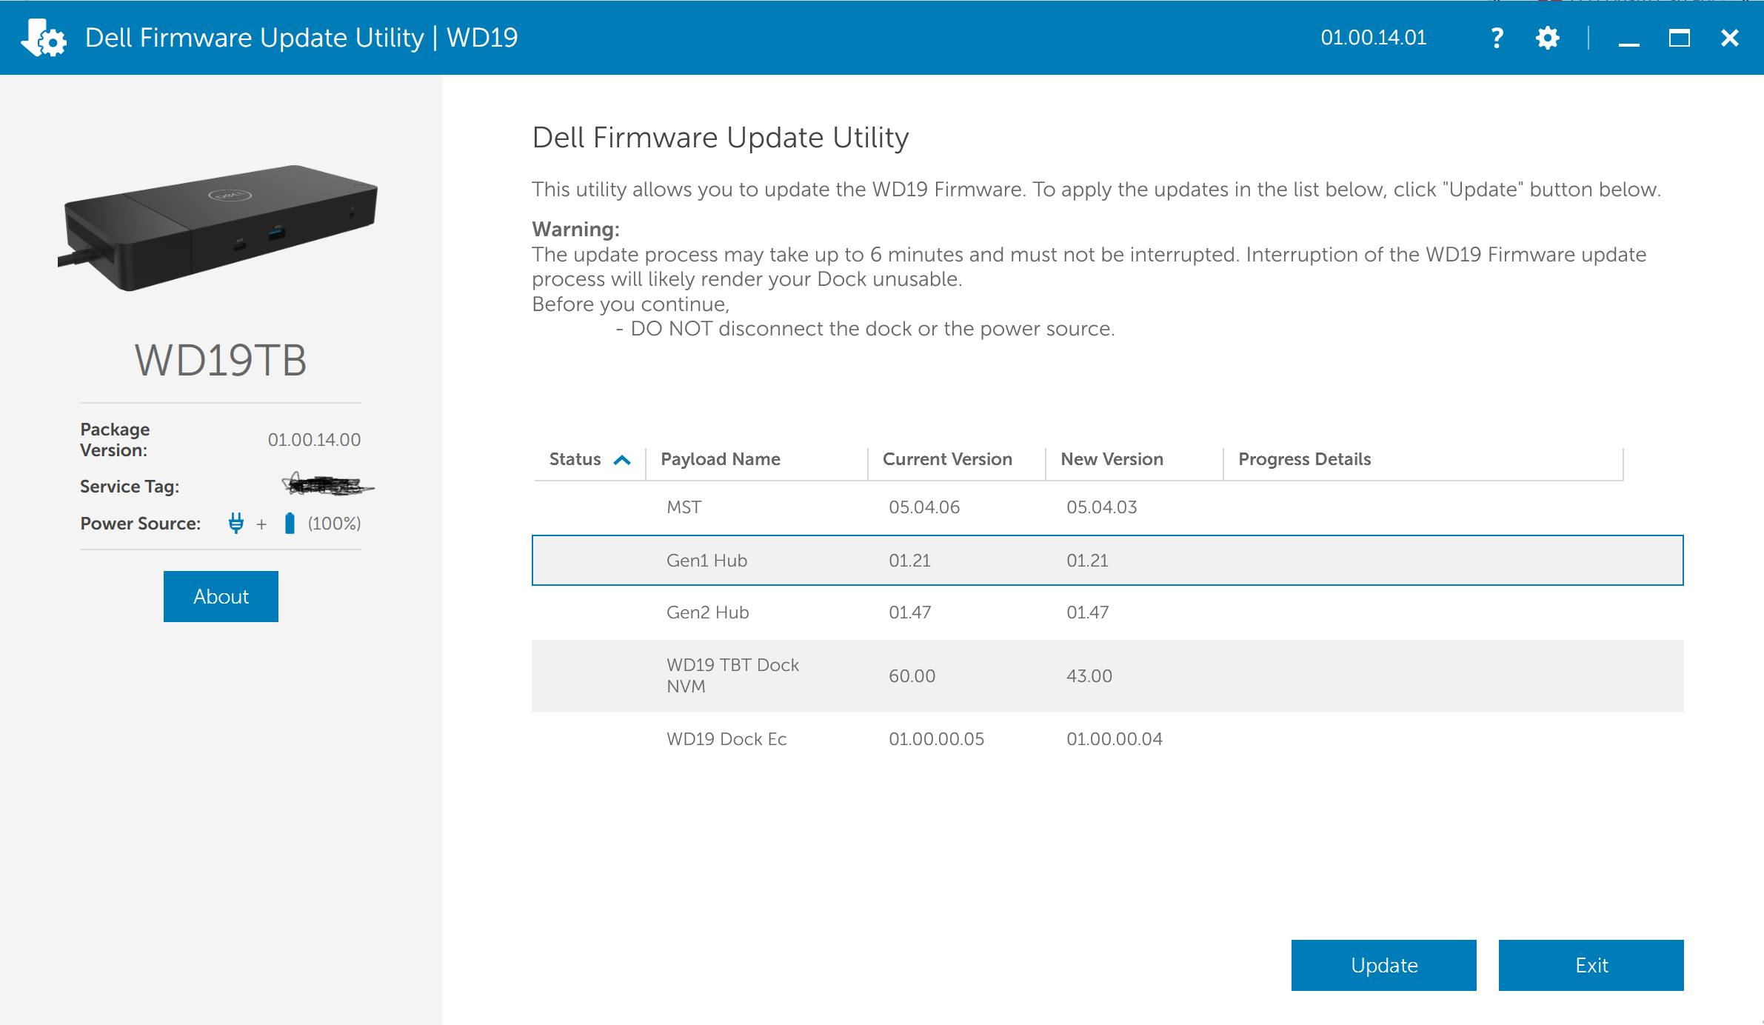Click the restore down window icon
Viewport: 1764px width, 1025px height.
pyautogui.click(x=1680, y=38)
